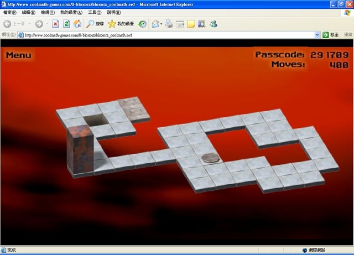Screen dimensions: 354x255
Task: Click the Internet zone globe in status bar
Action: (x=305, y=250)
